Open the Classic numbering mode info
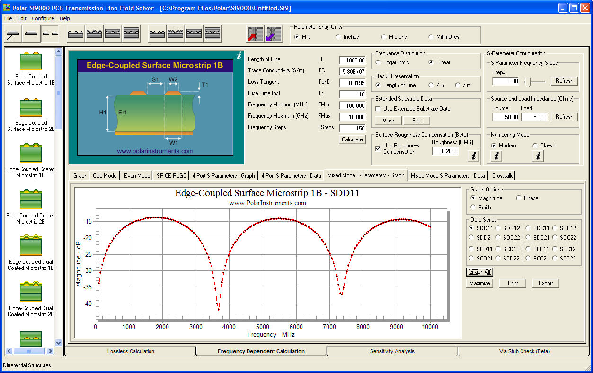593x373 pixels. tap(537, 156)
